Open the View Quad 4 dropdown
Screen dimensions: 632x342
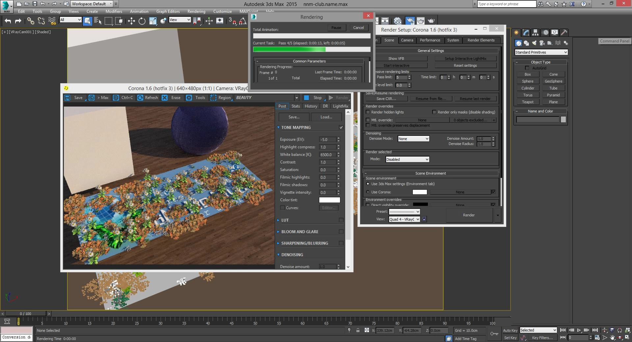[404, 219]
